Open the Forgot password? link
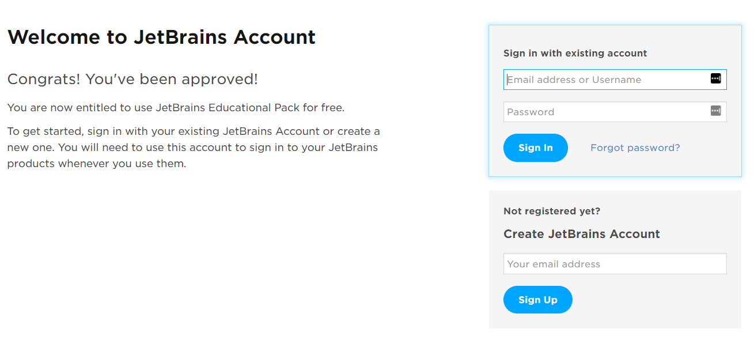 pyautogui.click(x=635, y=148)
